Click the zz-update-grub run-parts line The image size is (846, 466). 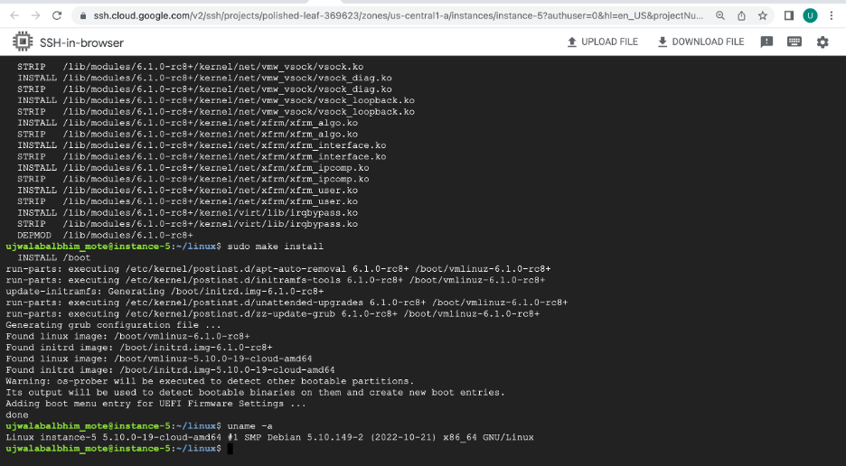pos(272,314)
